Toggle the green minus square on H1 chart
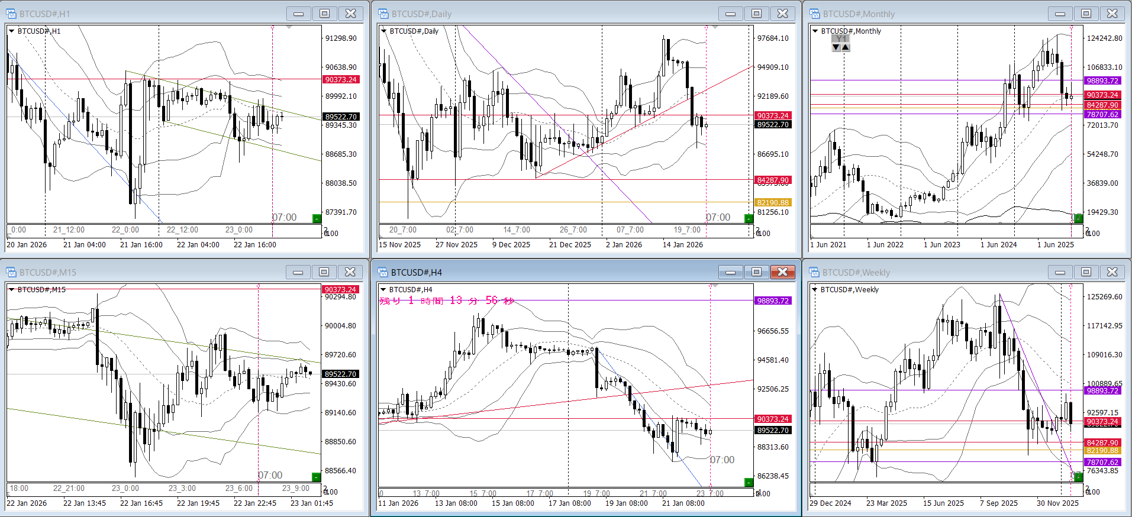The width and height of the screenshot is (1132, 517). click(x=317, y=219)
